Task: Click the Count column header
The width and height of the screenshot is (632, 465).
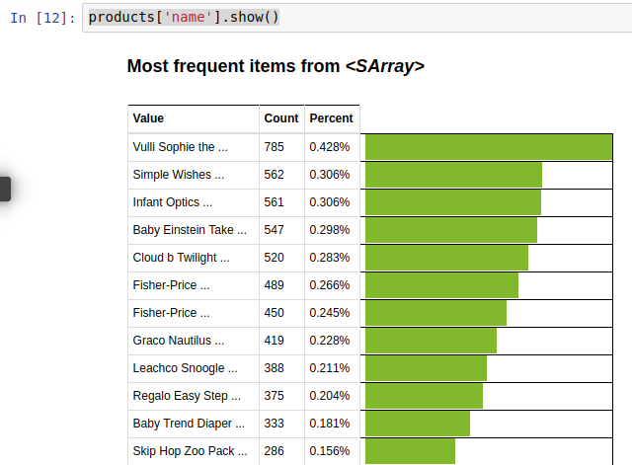Action: pyautogui.click(x=281, y=118)
